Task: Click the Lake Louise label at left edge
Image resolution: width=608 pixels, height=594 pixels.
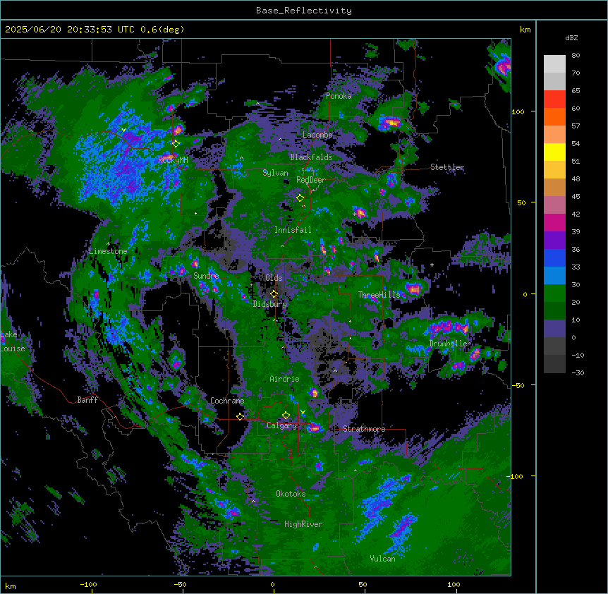Action: coord(13,341)
